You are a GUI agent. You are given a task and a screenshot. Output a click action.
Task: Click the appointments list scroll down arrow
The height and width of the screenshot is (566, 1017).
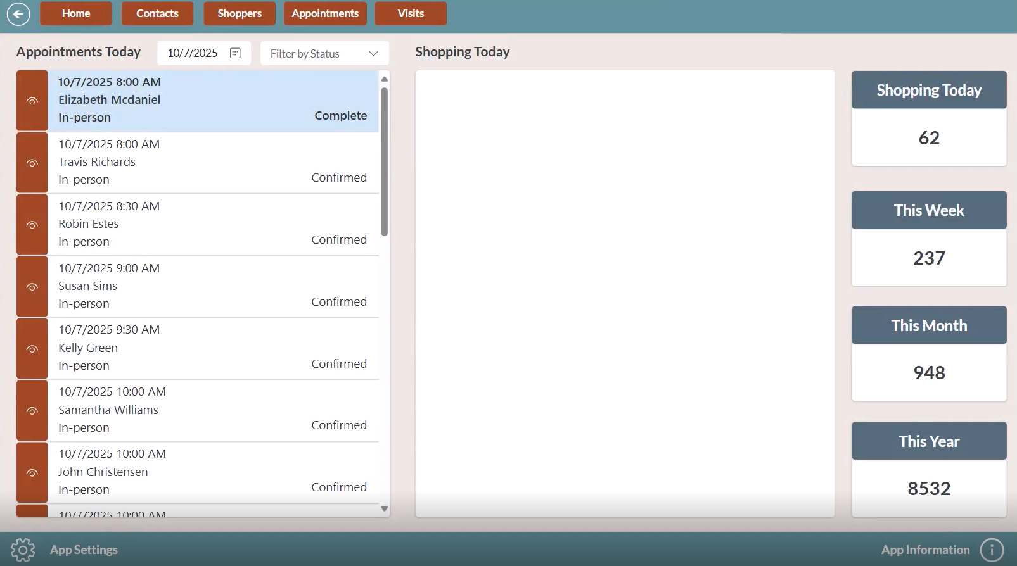pos(384,508)
